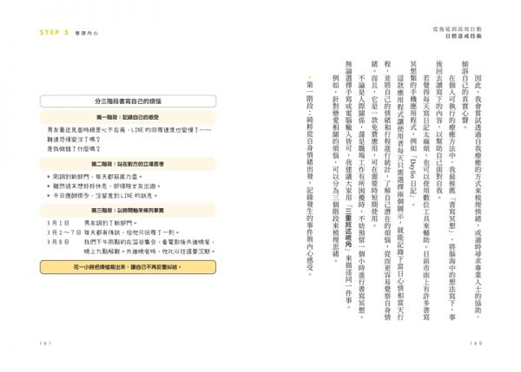Click the app name "Daylio 日記"
521x372 pixels.
coord(413,175)
